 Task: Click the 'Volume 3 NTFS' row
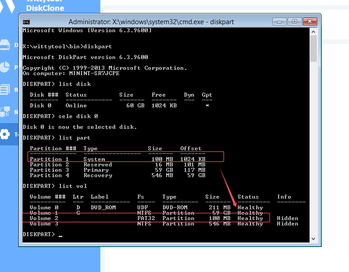coord(164,224)
